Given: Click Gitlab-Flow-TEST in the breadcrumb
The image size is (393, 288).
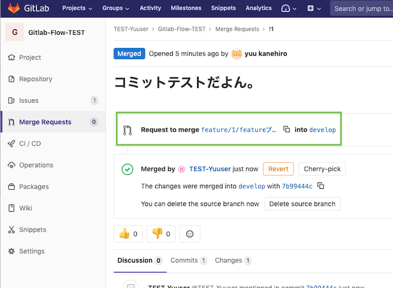Looking at the screenshot, I should [x=181, y=29].
